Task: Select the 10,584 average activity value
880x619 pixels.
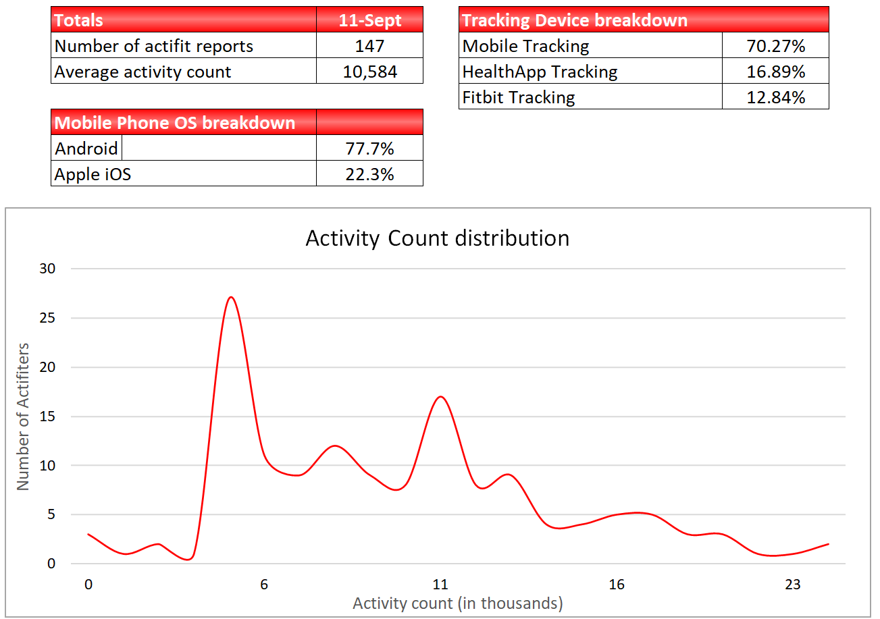Action: pos(369,72)
